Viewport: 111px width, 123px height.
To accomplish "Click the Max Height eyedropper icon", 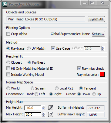I will click(x=51, y=114).
